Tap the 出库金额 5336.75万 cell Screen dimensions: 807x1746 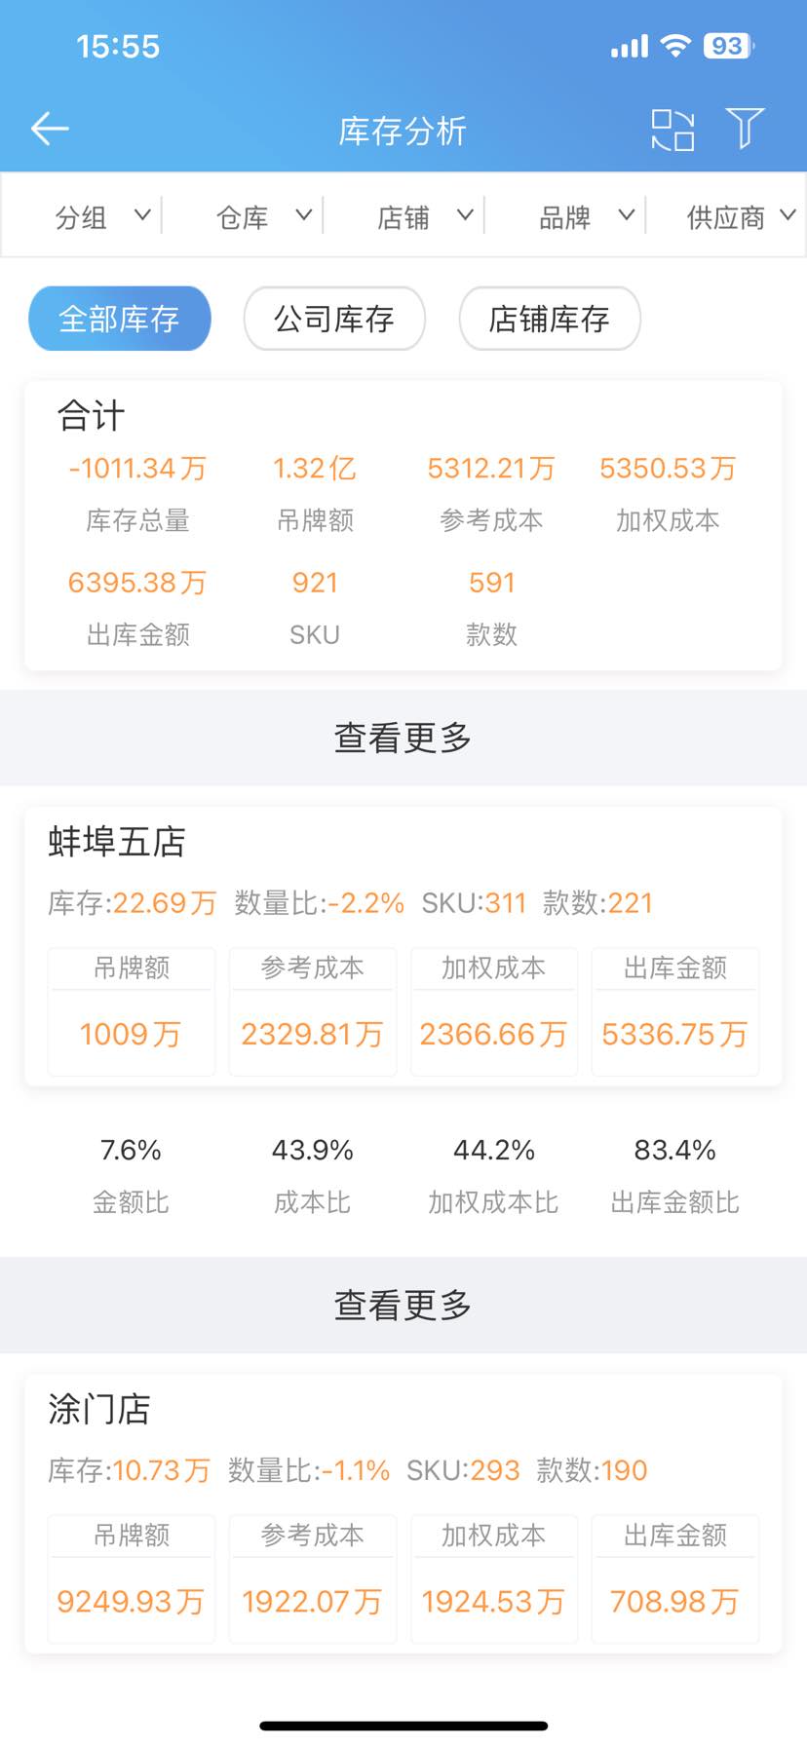tap(674, 1033)
